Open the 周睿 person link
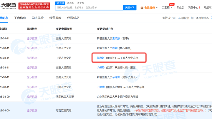Image resolution: width=212 pixels, height=119 pixels. coord(115,48)
